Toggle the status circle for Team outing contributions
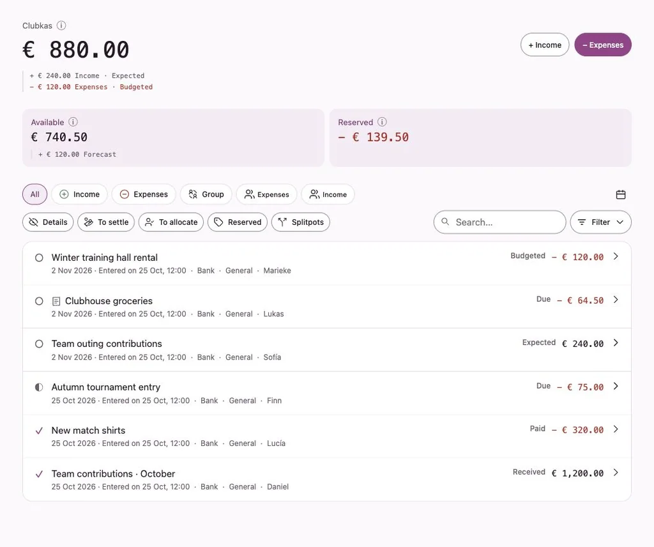Image resolution: width=654 pixels, height=547 pixels. coord(39,344)
